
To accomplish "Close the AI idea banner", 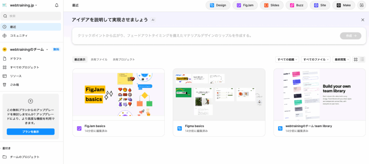I will [x=363, y=20].
